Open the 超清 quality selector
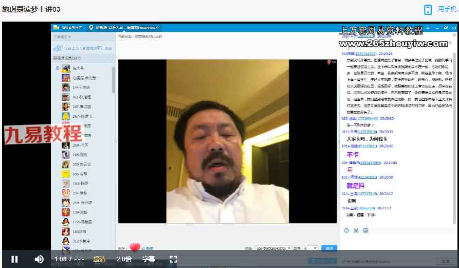Viewport: 459px width, 268px height. click(99, 259)
